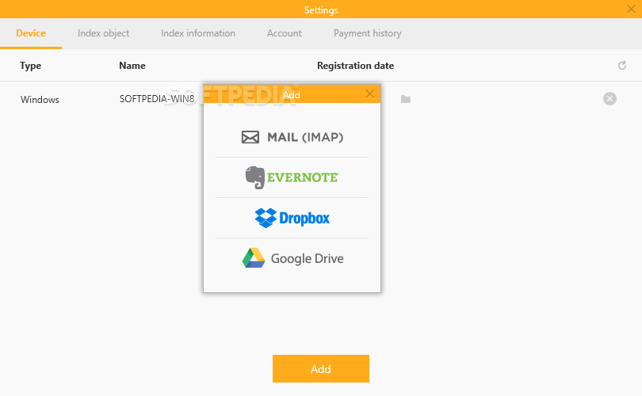
Task: Click the Registration date column header
Action: pyautogui.click(x=355, y=66)
